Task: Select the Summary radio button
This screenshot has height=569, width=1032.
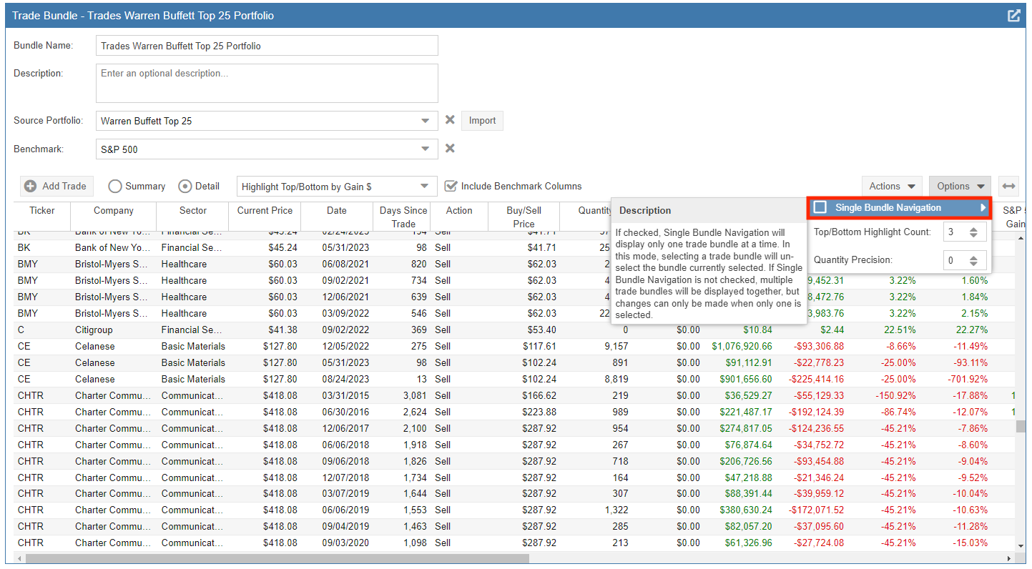Action: pos(115,186)
